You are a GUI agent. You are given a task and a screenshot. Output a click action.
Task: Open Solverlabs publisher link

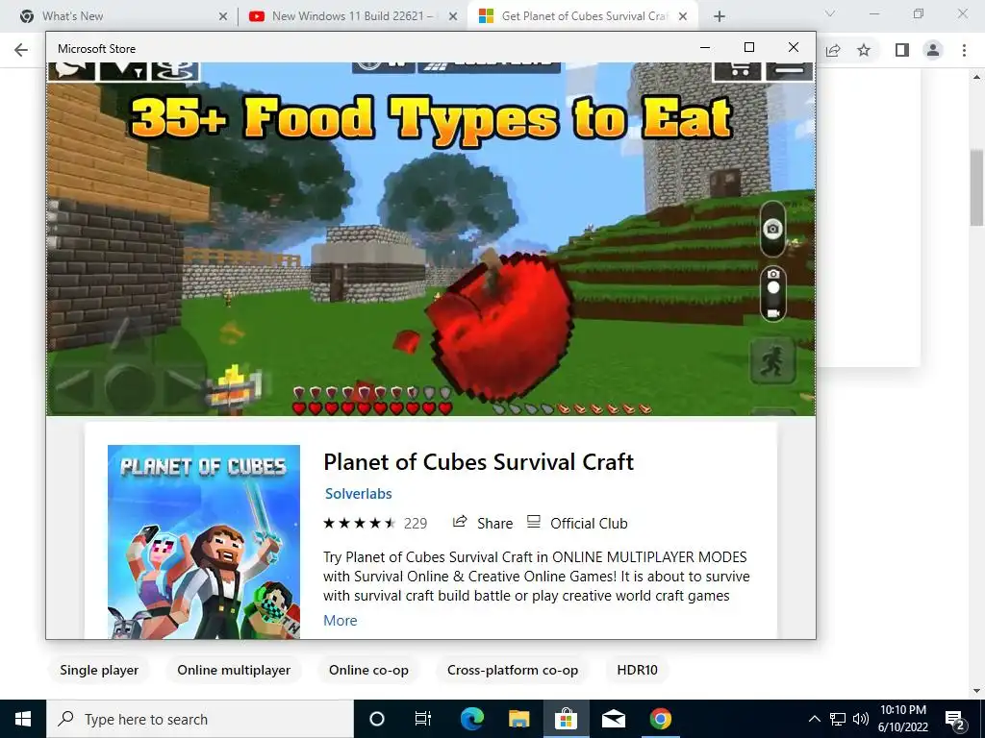(x=358, y=494)
